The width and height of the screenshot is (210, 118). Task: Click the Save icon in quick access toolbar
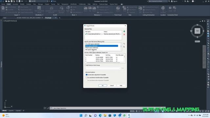11,1
